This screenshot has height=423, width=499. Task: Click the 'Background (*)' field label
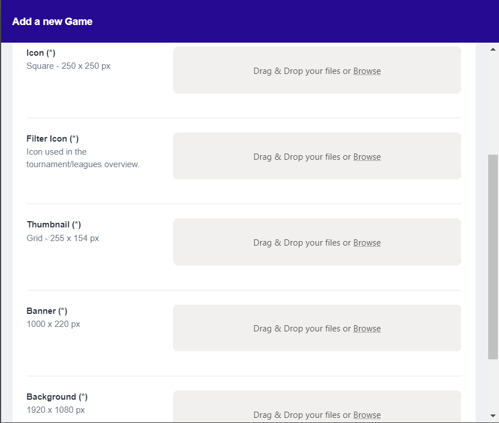[57, 397]
